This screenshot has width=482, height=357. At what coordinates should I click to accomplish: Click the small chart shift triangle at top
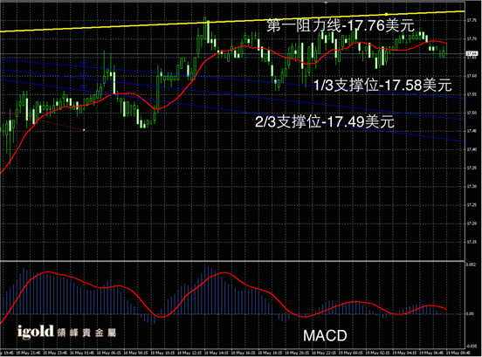tap(326, 3)
